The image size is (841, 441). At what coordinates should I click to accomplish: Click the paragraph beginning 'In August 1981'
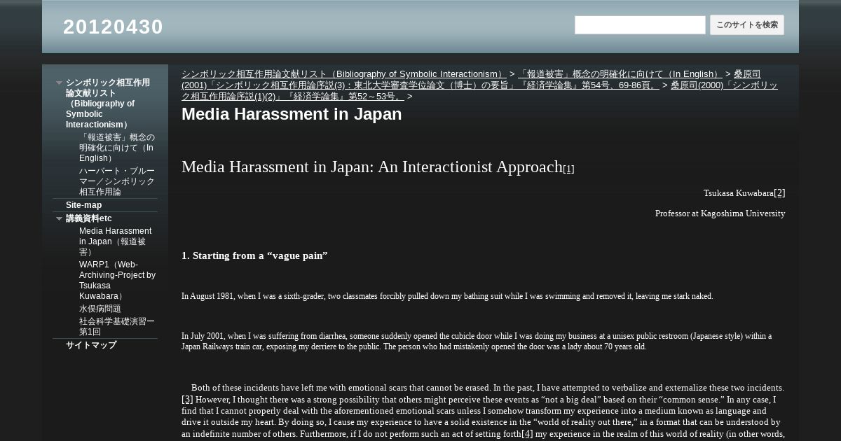(447, 296)
